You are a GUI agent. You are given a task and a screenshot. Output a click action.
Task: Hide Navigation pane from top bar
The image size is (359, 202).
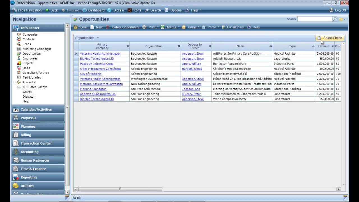(x=27, y=10)
